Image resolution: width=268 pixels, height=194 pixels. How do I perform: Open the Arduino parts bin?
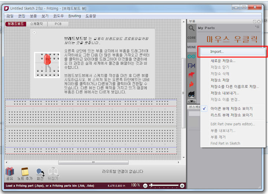[x=191, y=56]
